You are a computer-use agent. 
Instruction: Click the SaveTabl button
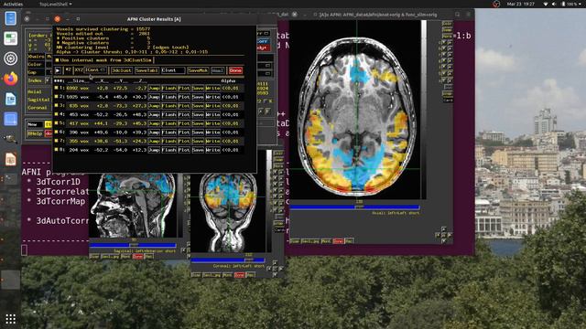(146, 70)
